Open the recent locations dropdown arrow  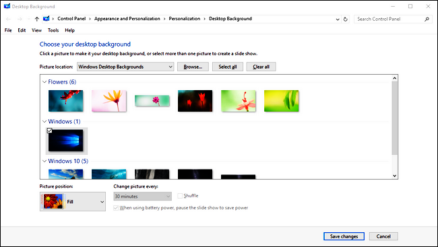(28, 19)
